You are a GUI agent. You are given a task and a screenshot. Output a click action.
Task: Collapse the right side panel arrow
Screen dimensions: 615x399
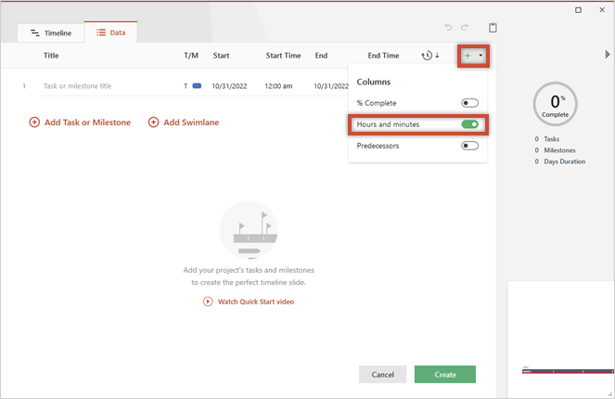(607, 55)
